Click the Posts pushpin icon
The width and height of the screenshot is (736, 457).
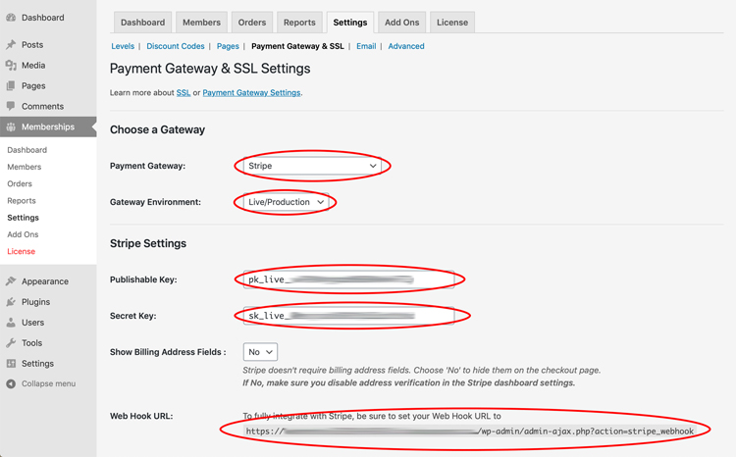click(11, 45)
